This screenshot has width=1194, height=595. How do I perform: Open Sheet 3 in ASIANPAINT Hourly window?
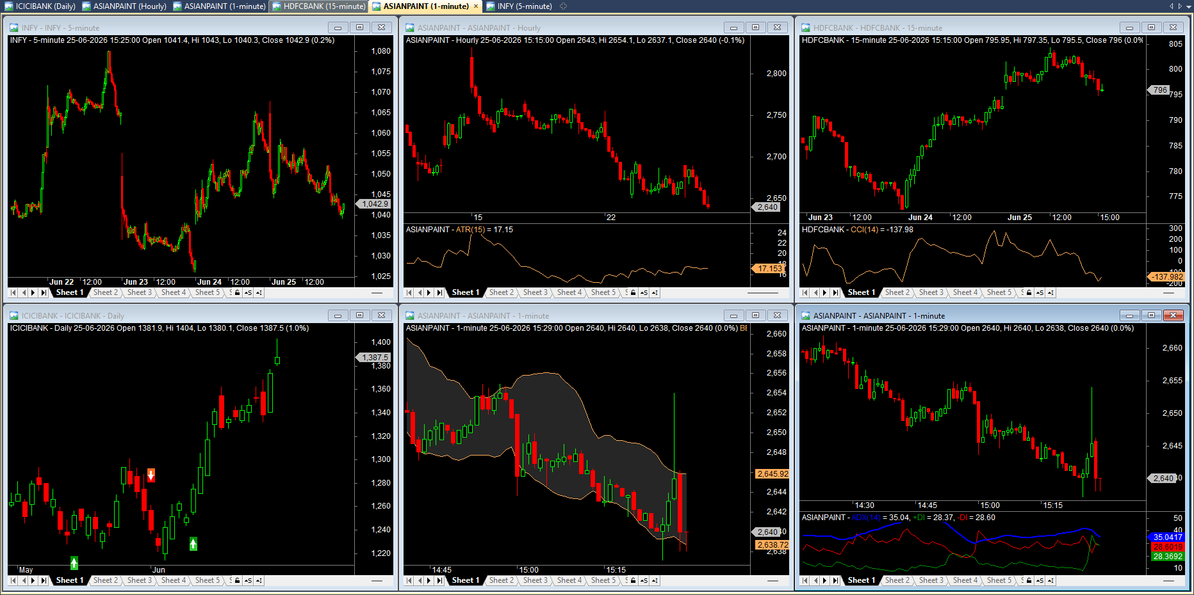[536, 292]
